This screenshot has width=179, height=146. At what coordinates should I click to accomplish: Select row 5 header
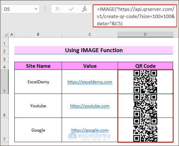tap(4, 82)
